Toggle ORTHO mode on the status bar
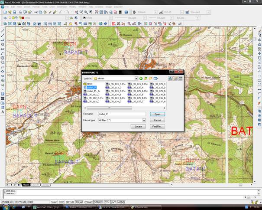Image resolution: width=262 pixels, height=210 pixels. (69, 202)
